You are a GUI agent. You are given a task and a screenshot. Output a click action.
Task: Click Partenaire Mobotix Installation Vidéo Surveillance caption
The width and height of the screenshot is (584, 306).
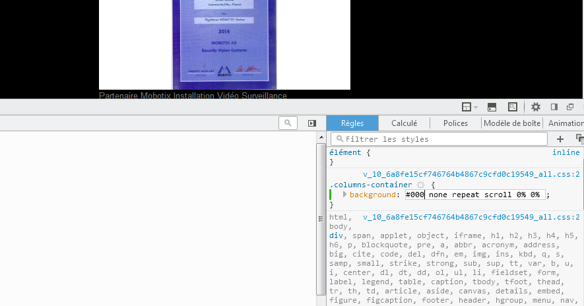[193, 96]
